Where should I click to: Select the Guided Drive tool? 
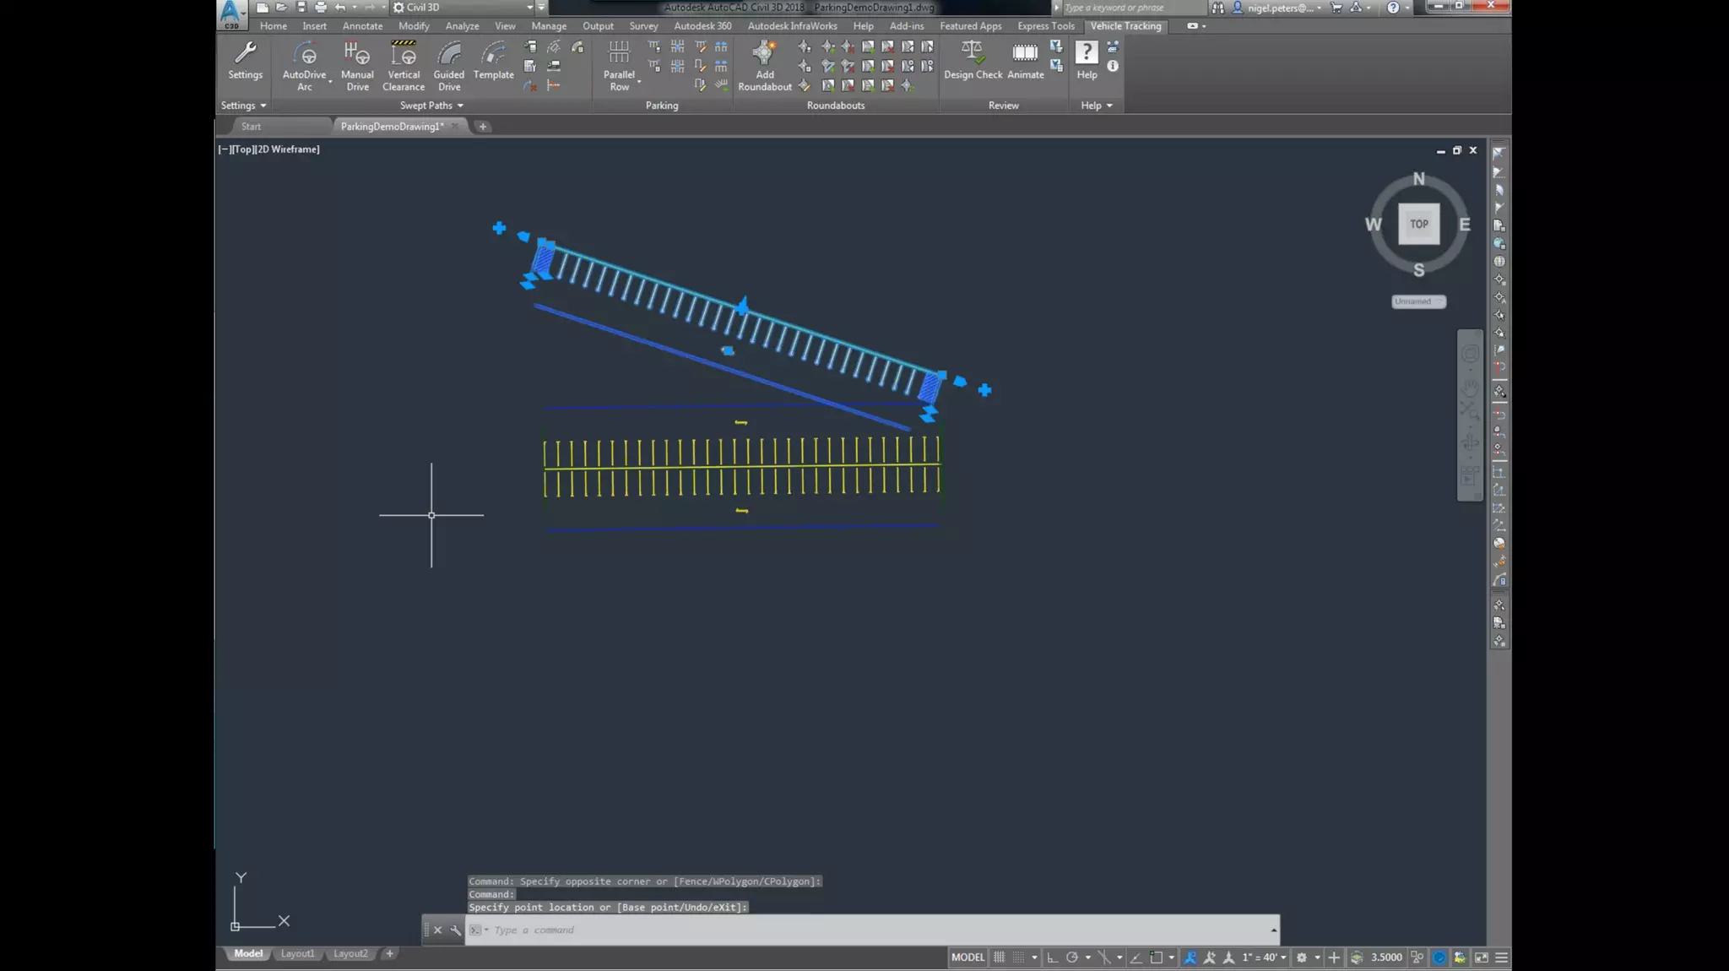449,66
